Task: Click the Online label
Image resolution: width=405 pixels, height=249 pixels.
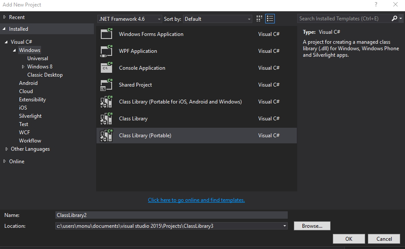Action: coord(16,162)
